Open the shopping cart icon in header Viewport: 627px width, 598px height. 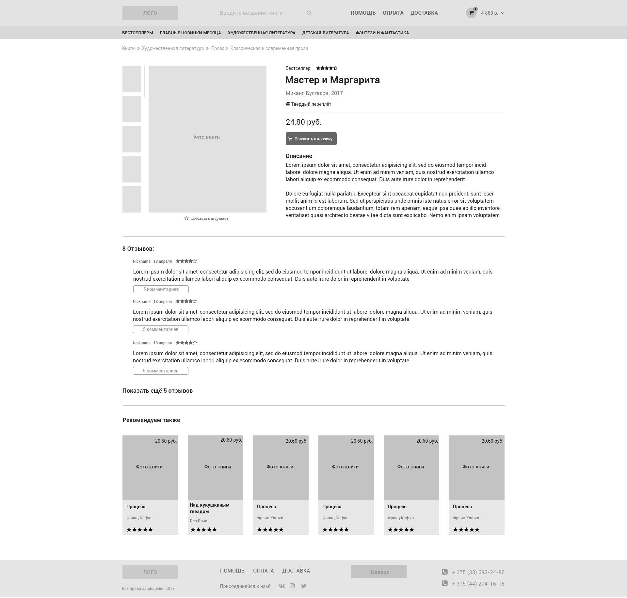pyautogui.click(x=471, y=13)
